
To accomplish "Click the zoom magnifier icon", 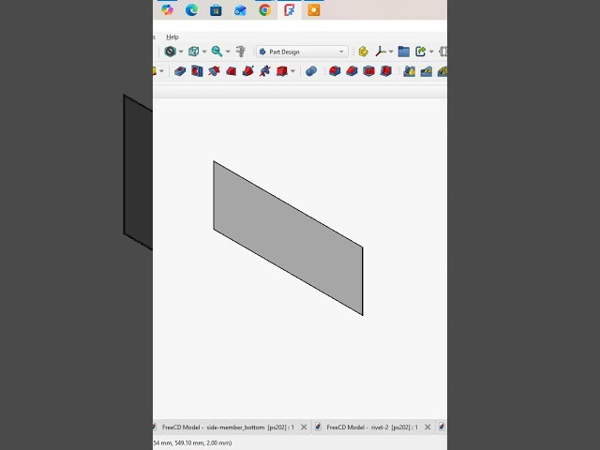I will pyautogui.click(x=217, y=52).
